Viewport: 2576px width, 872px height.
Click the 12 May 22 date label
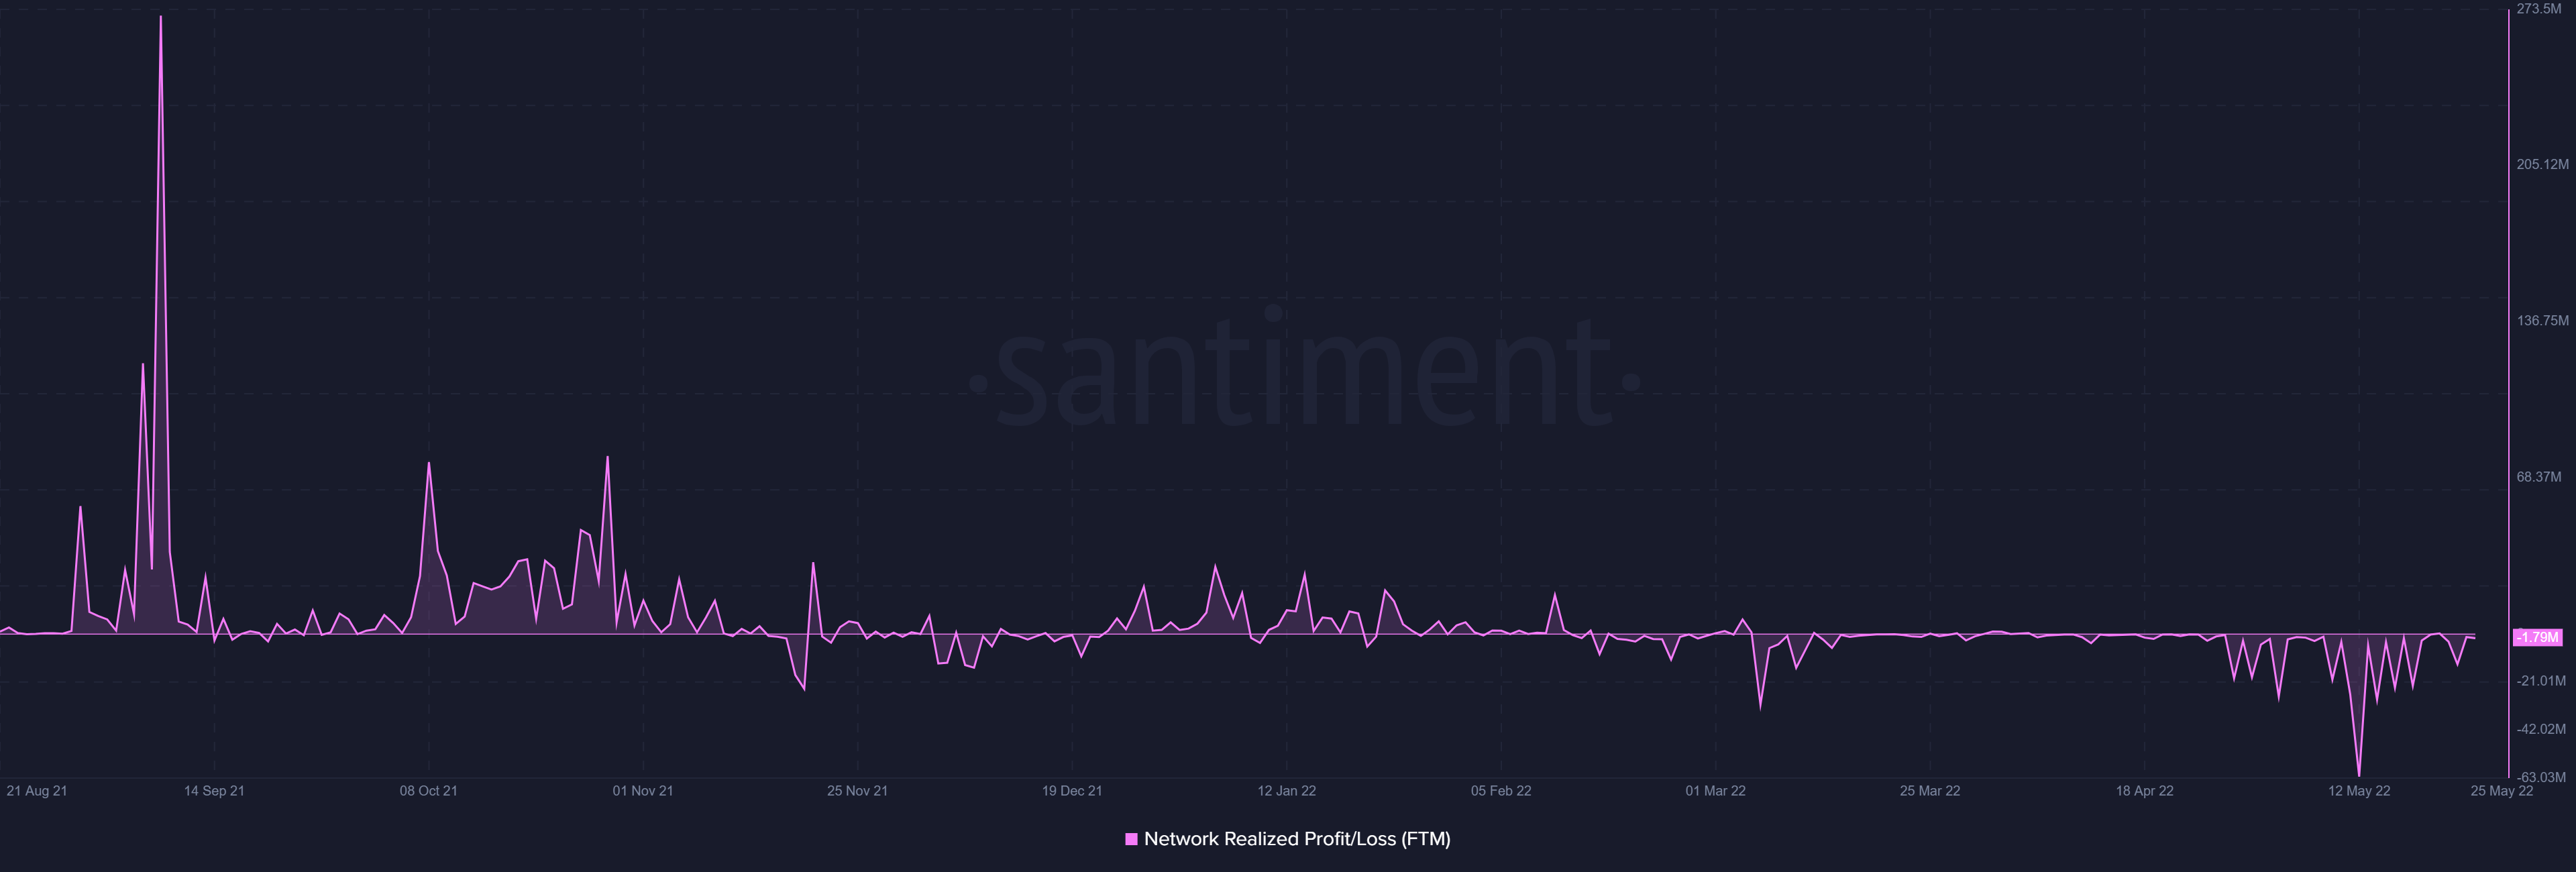2359,791
